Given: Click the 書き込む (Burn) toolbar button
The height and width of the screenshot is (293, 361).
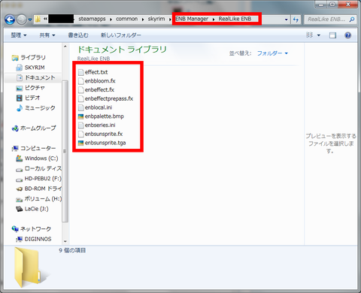Looking at the screenshot, I should pyautogui.click(x=78, y=35).
